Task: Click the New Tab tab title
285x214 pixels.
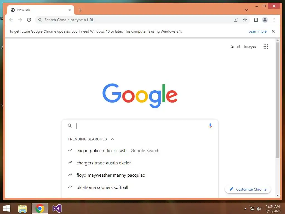Action: pyautogui.click(x=23, y=10)
